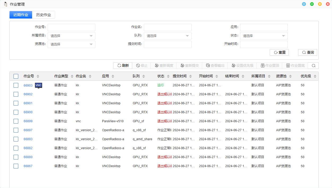332x188 pixels.
Task: Check the box for job 66897
Action: [x=16, y=130]
